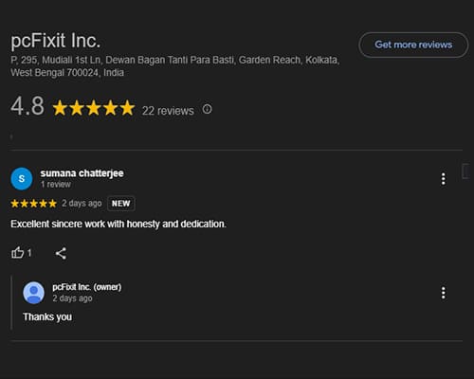Click the NEW badge on the review
Image resolution: width=474 pixels, height=379 pixels.
pyautogui.click(x=121, y=204)
